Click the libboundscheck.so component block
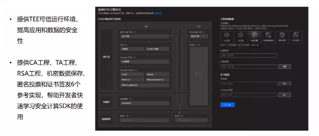319x136 pixels. (x=157, y=80)
